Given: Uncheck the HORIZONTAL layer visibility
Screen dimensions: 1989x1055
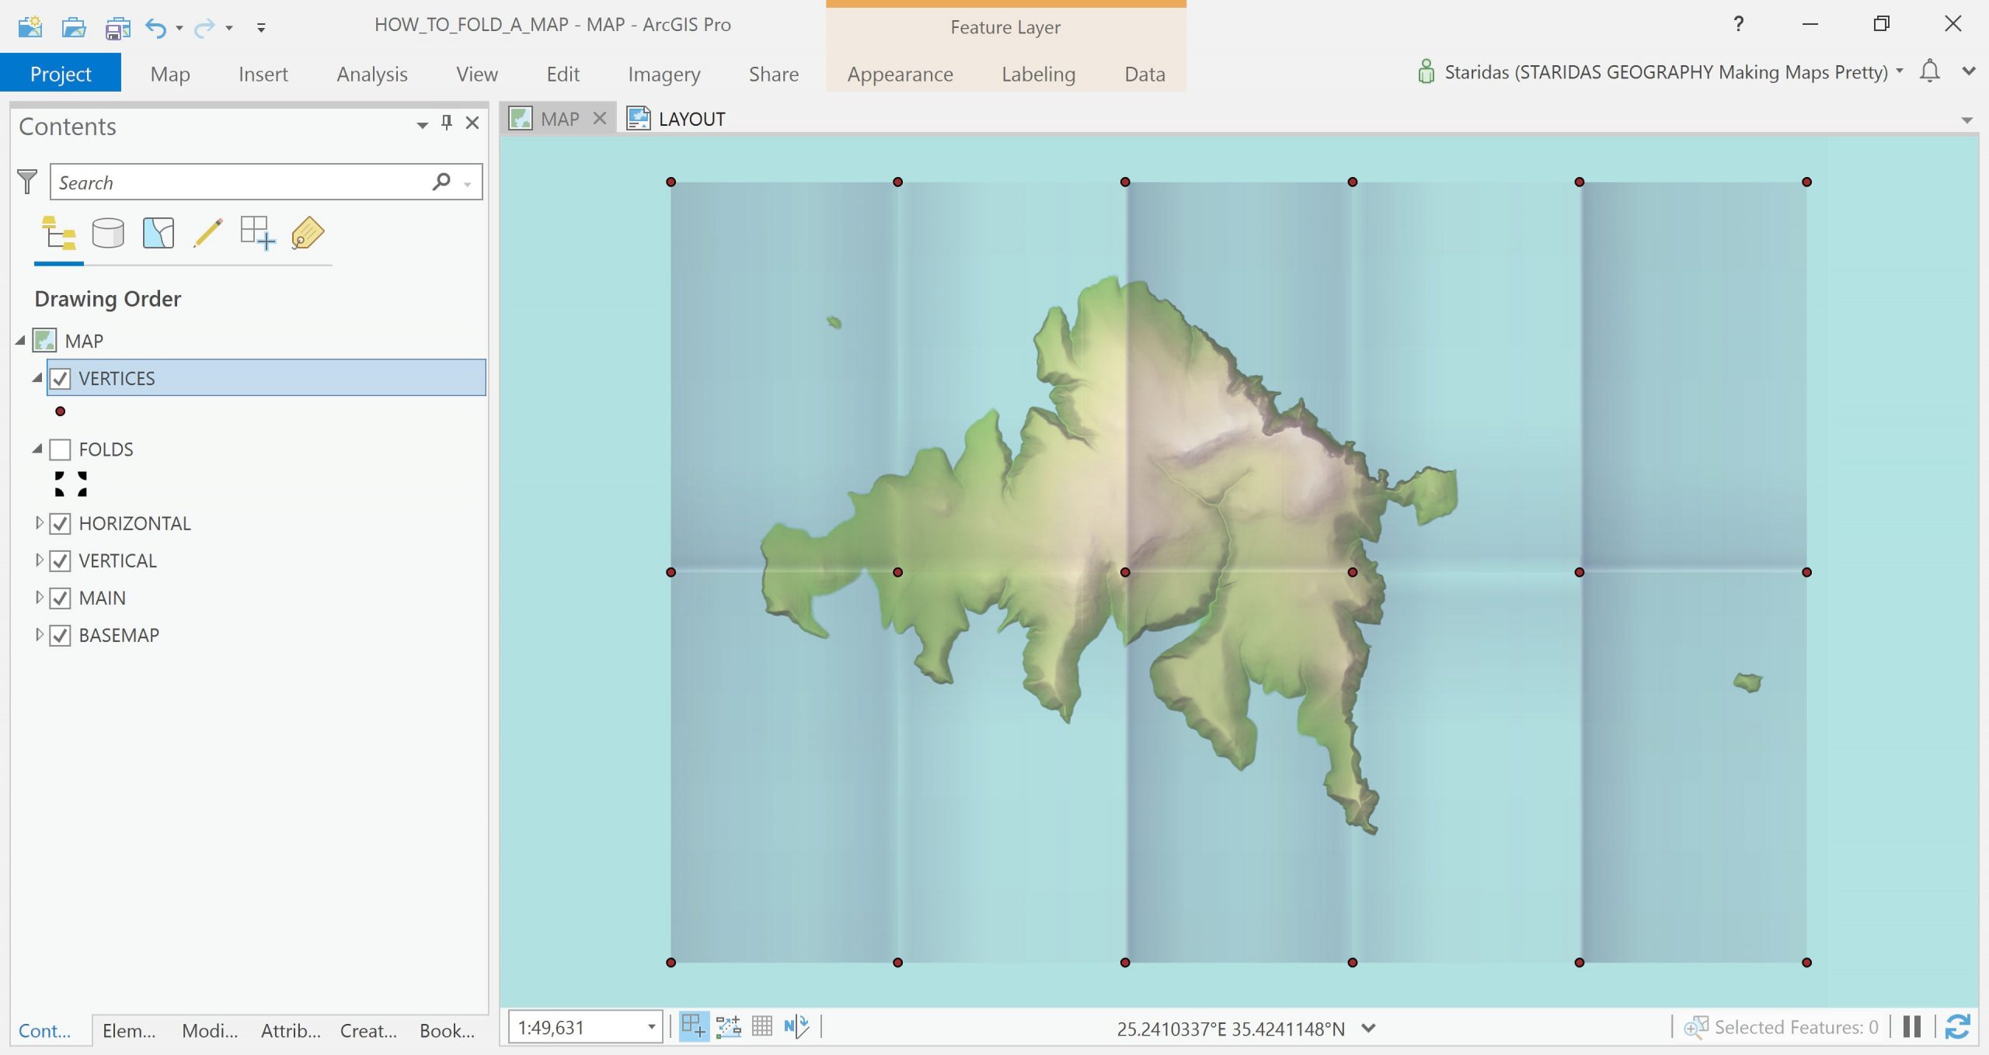Looking at the screenshot, I should point(61,523).
